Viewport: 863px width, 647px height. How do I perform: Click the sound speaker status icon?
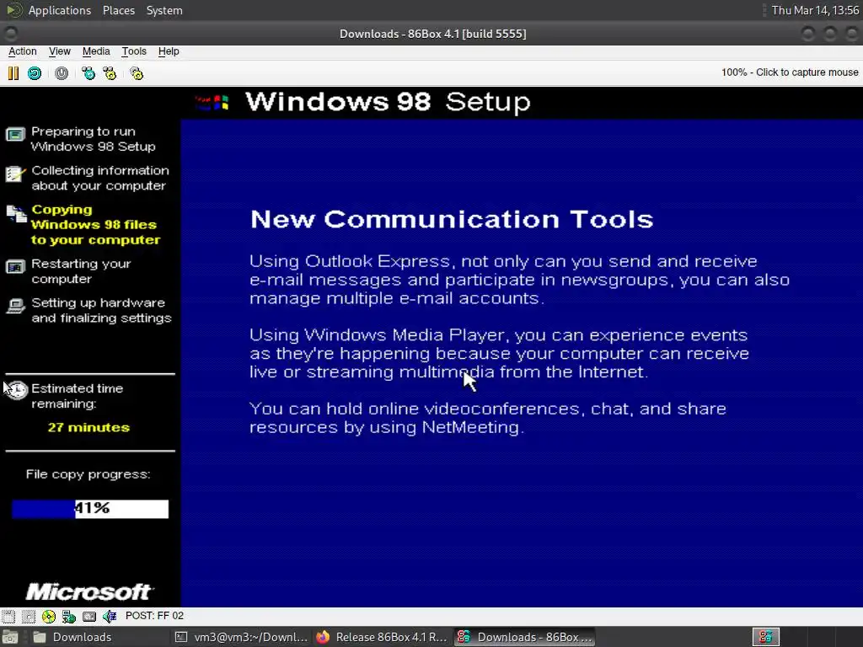[x=110, y=616]
